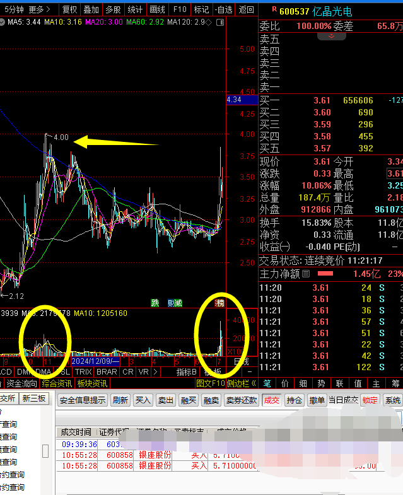Select the 主 main-force tab
Screen dimensions: 403x495
click(376, 383)
